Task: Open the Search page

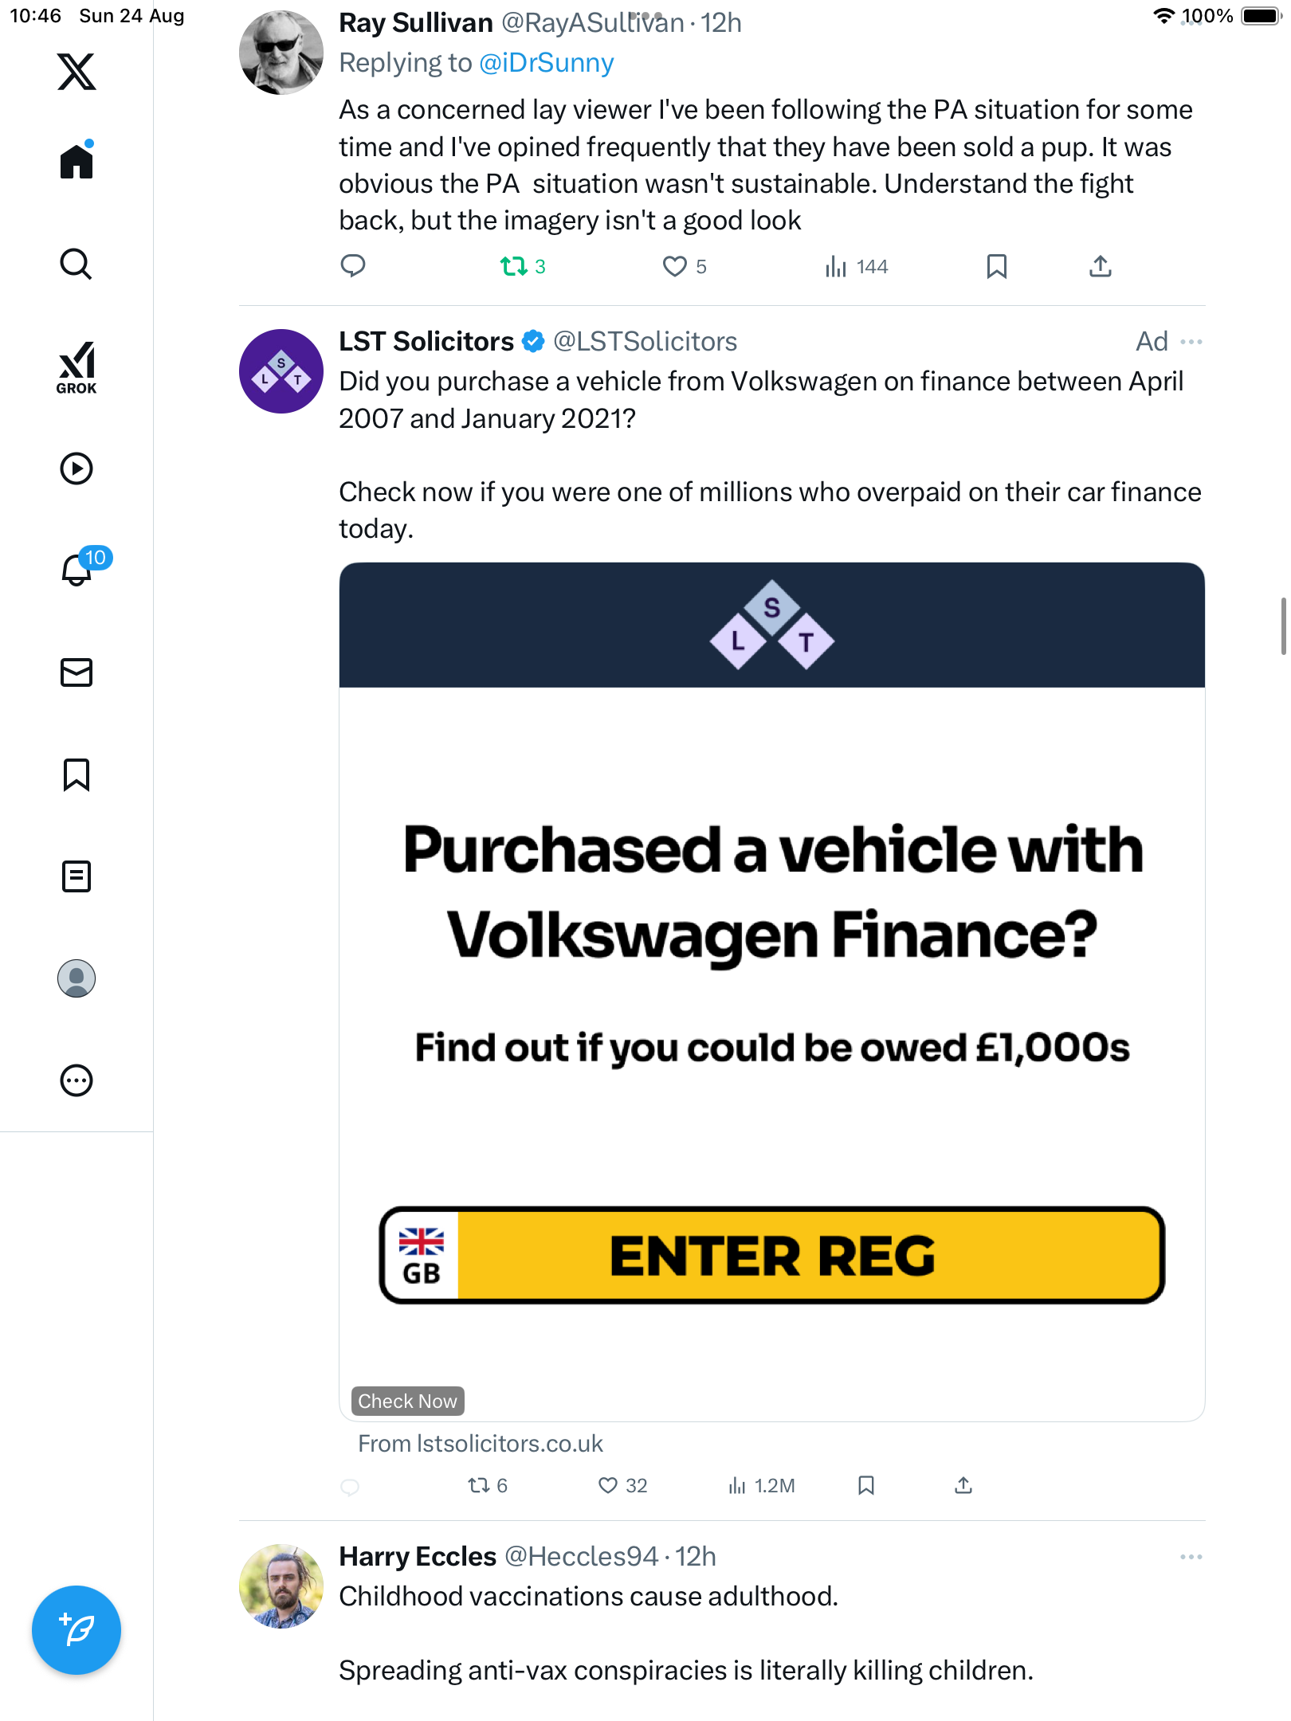Action: click(77, 265)
